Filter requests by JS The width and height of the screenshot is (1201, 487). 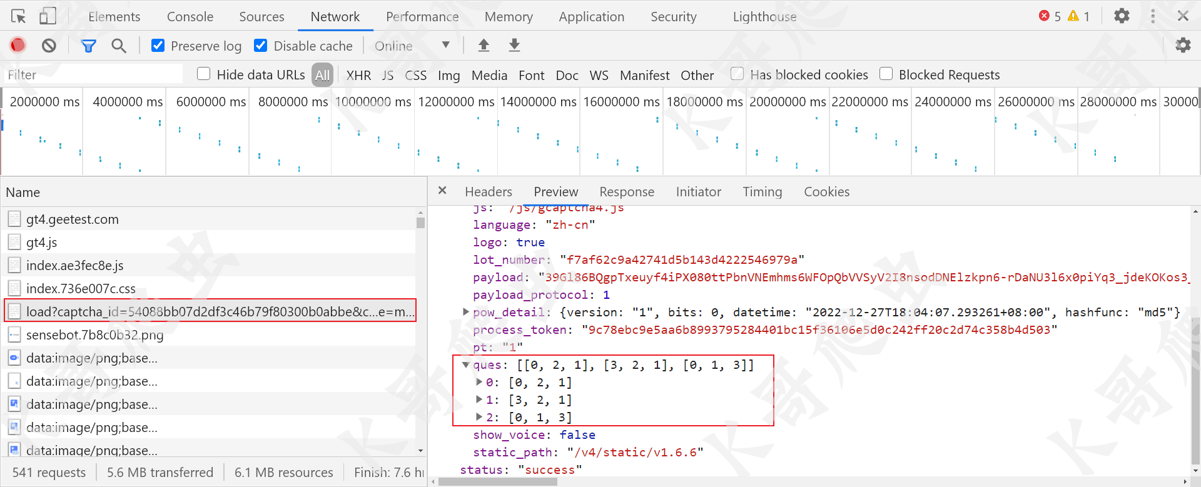388,75
